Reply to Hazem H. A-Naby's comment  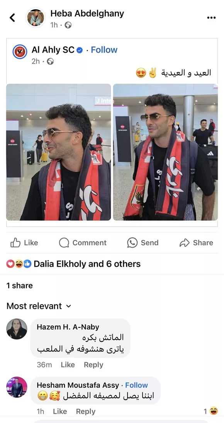93,365
